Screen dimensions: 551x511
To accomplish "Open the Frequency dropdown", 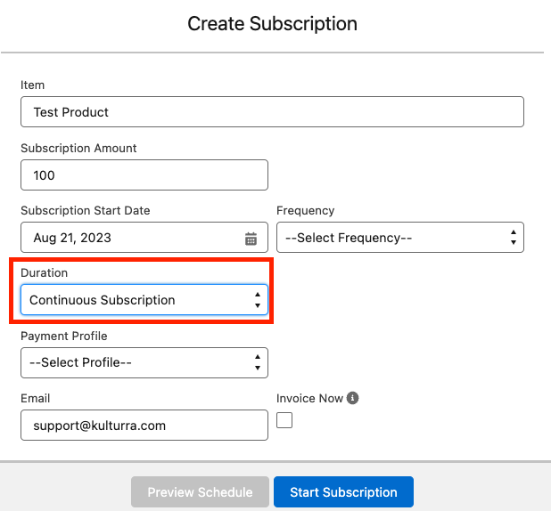I will [399, 238].
